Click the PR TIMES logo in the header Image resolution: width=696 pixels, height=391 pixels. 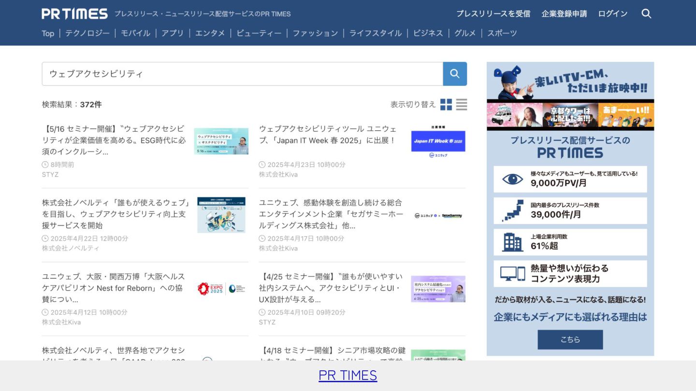click(x=74, y=14)
